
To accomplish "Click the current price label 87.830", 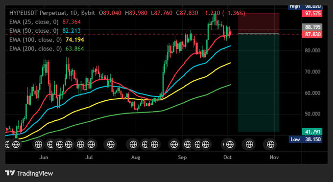I will pos(312,34).
